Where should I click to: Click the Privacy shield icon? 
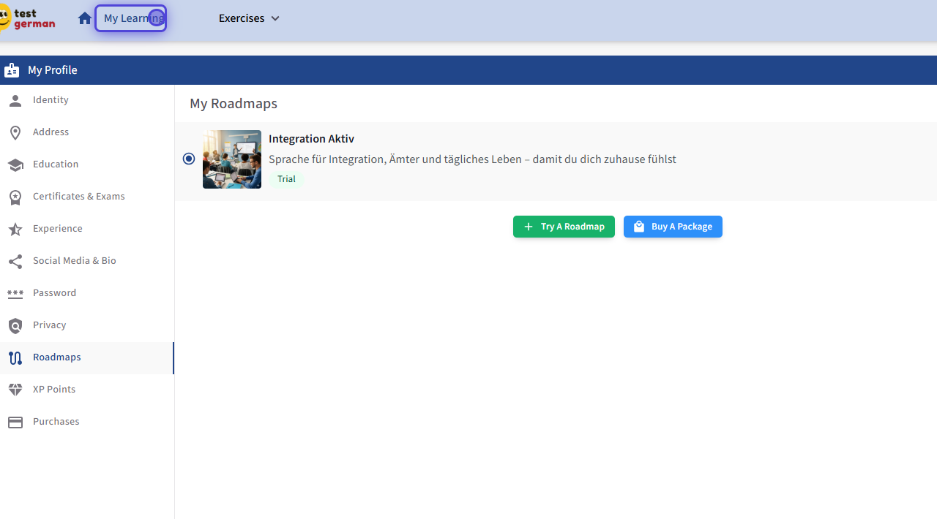[x=15, y=325]
